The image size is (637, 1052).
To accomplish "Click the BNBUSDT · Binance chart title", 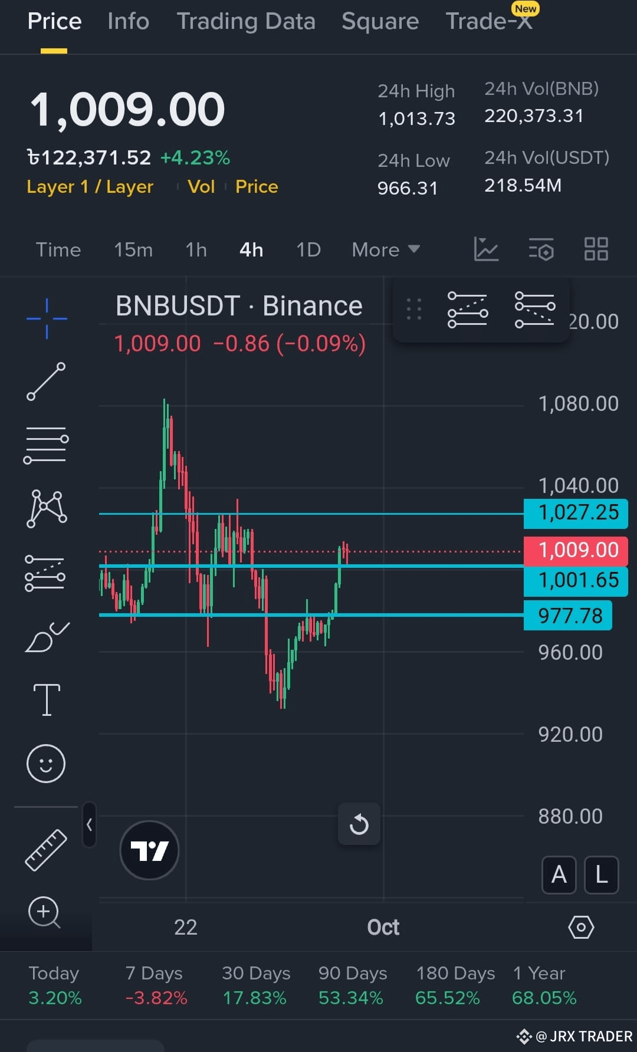I will click(x=239, y=306).
